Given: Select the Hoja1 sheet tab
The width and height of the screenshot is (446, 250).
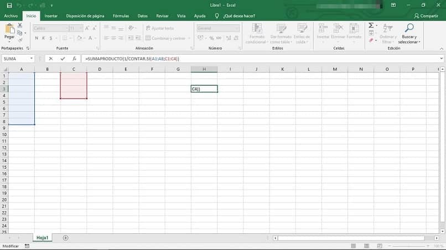Looking at the screenshot, I should (42, 238).
